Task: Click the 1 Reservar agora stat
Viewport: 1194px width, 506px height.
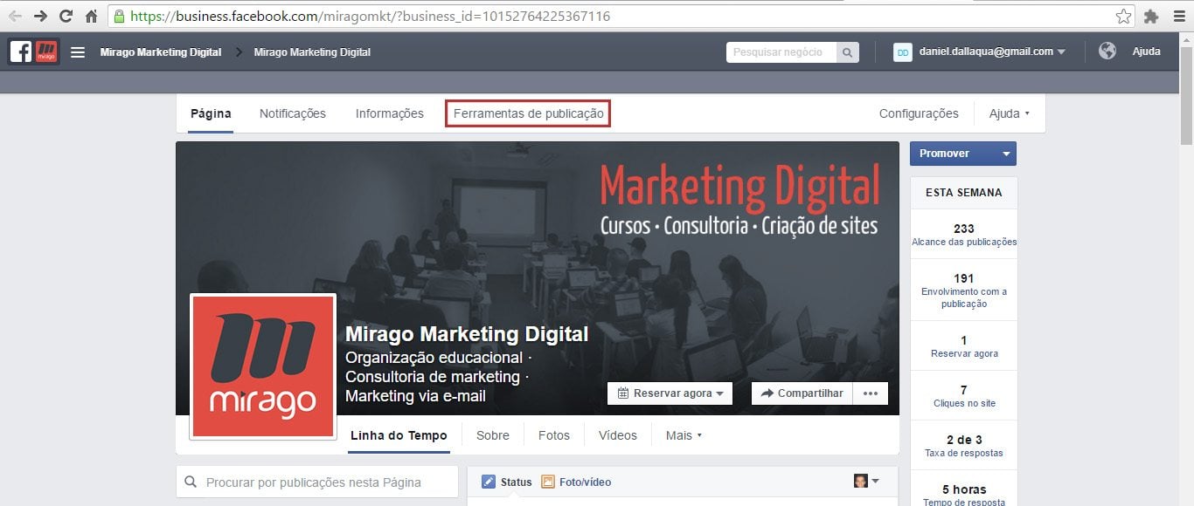Action: pos(964,346)
